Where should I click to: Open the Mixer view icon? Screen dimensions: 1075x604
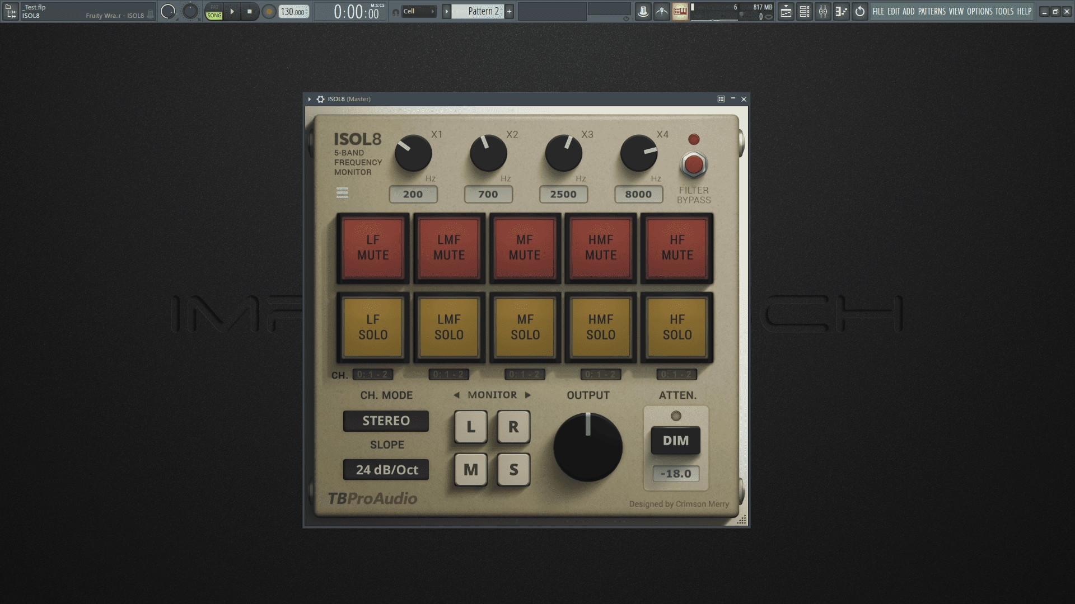(x=823, y=11)
